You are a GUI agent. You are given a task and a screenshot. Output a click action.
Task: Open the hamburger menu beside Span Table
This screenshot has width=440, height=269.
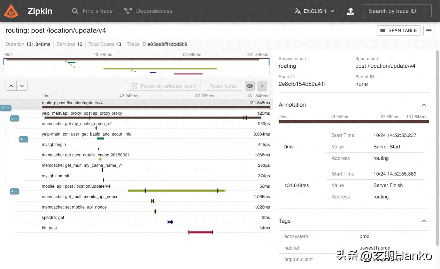[429, 31]
